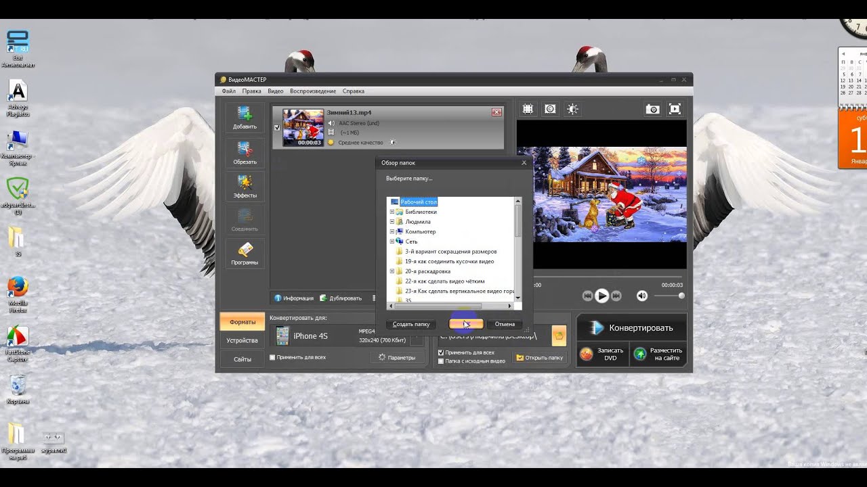Uncheck Применить для всех under the output path
Viewport: 867px width, 487px height.
(x=441, y=352)
